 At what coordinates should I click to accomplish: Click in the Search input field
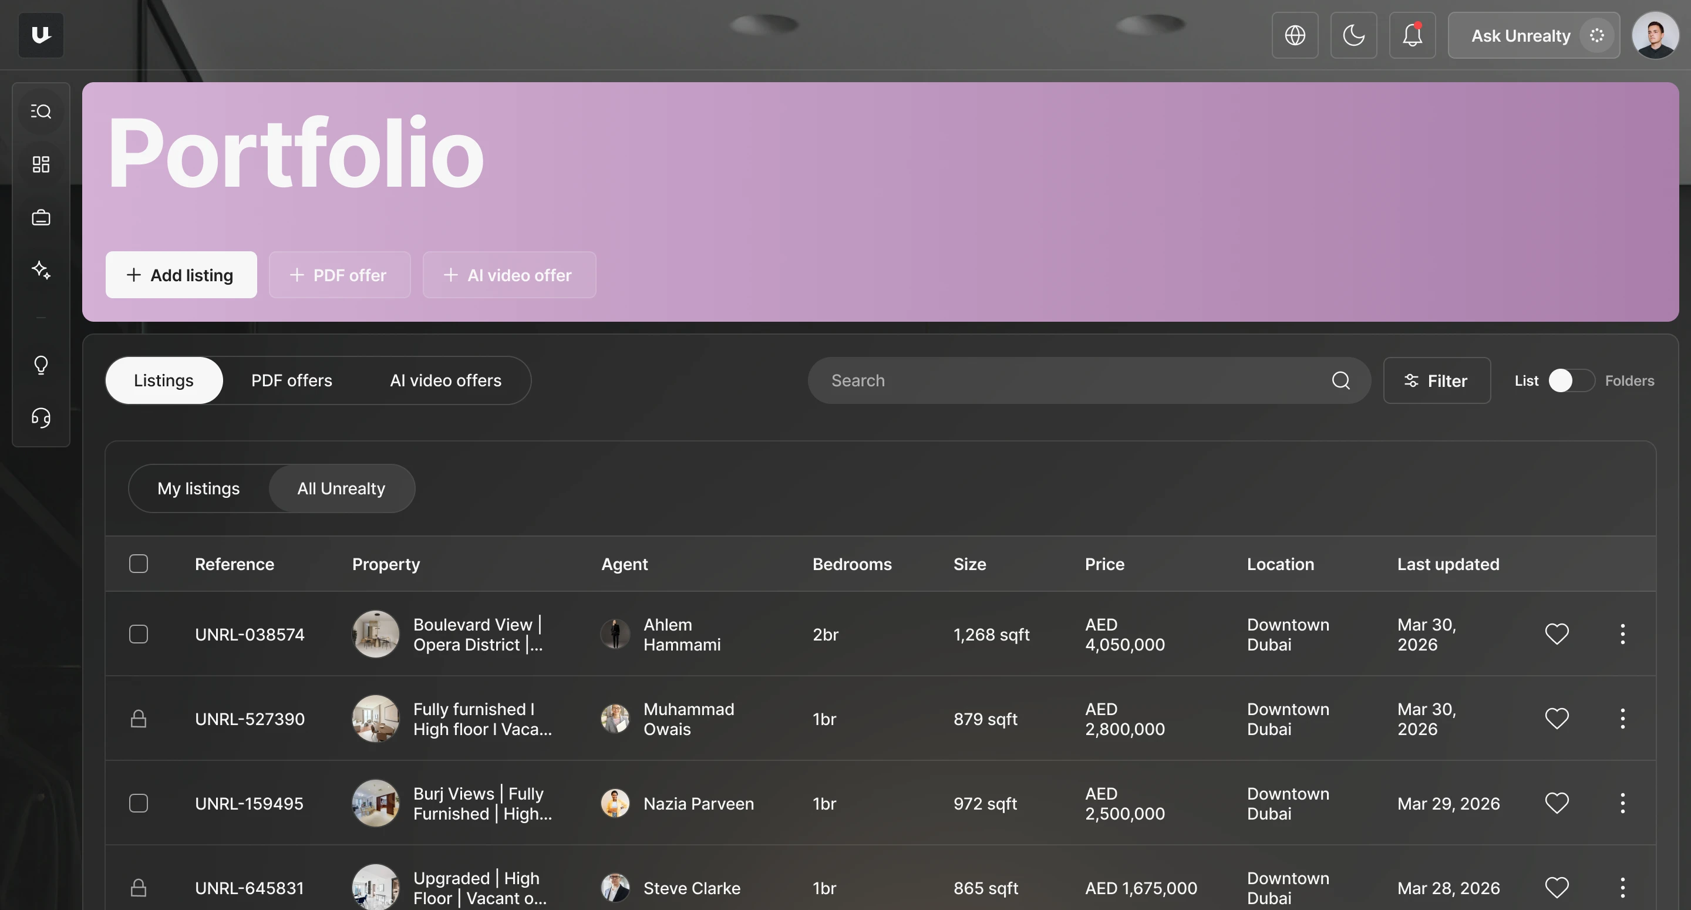[x=1070, y=381]
